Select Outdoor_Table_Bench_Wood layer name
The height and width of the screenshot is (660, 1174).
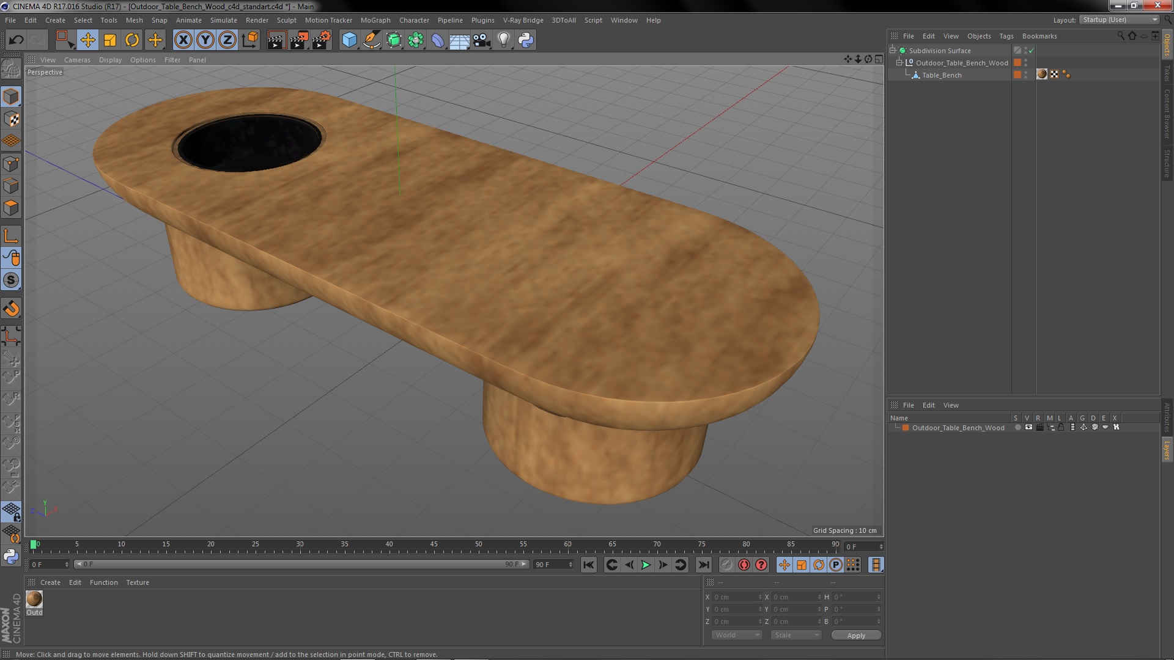point(958,428)
